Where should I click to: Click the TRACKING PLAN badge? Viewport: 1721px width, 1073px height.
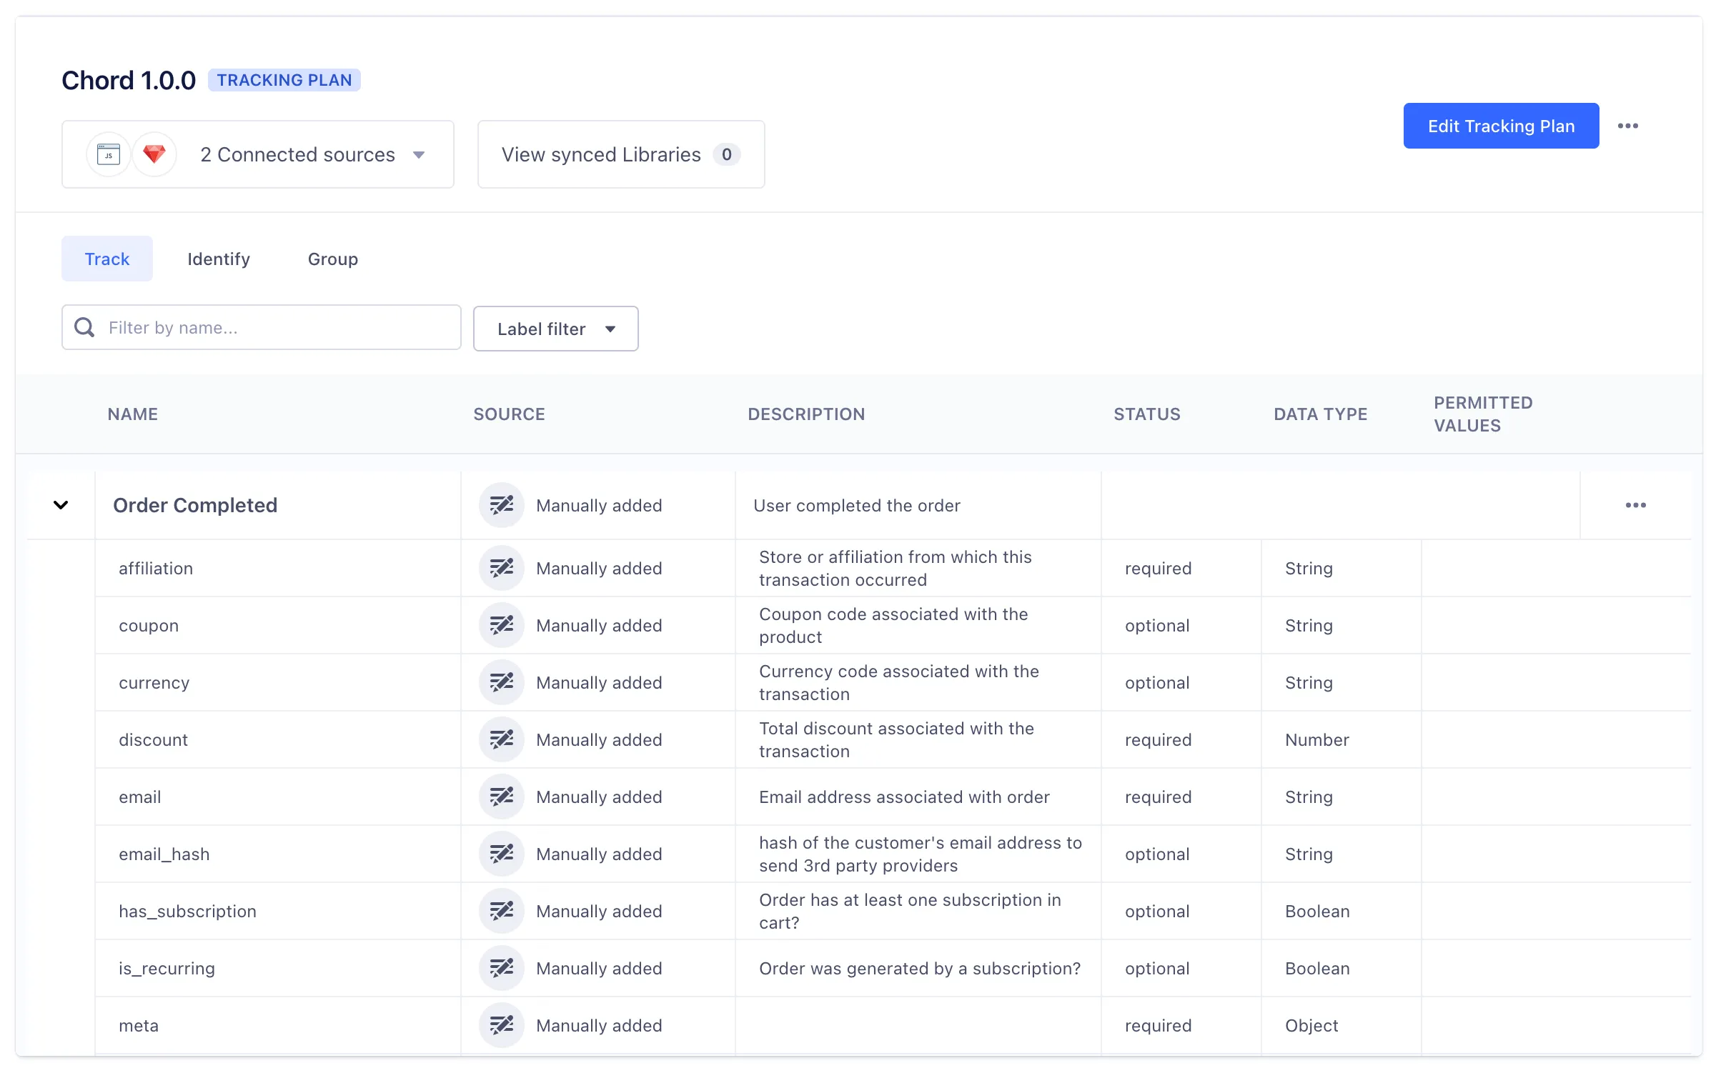(x=284, y=80)
